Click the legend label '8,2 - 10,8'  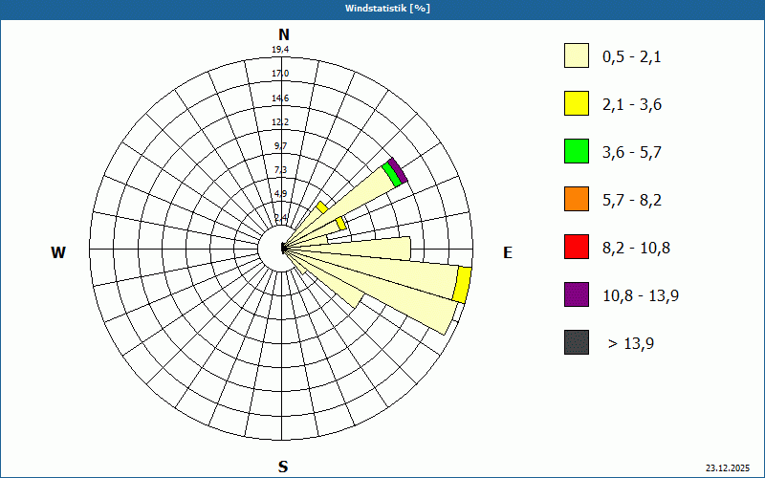point(636,249)
